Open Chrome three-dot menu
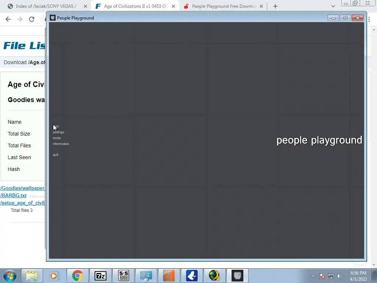This screenshot has height=283, width=377. point(369,19)
